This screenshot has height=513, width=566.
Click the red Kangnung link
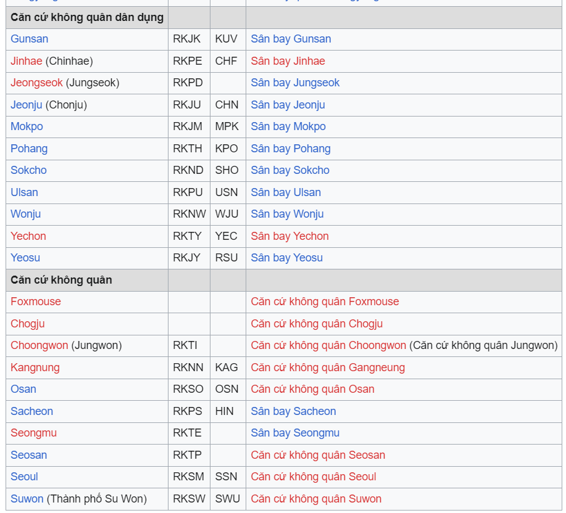point(35,367)
